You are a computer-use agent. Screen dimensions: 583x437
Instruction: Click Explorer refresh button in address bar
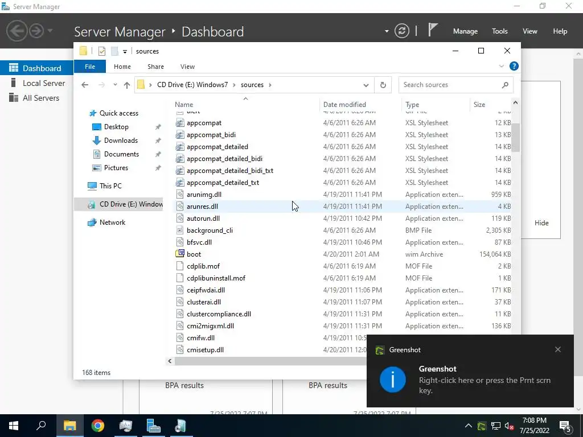[x=383, y=85]
